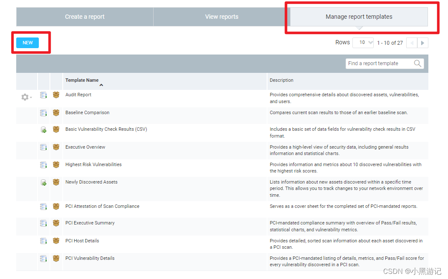Click description 'Provides information and metrics about 10 discovered'
Image resolution: width=448 pixels, height=279 pixels.
click(346, 168)
